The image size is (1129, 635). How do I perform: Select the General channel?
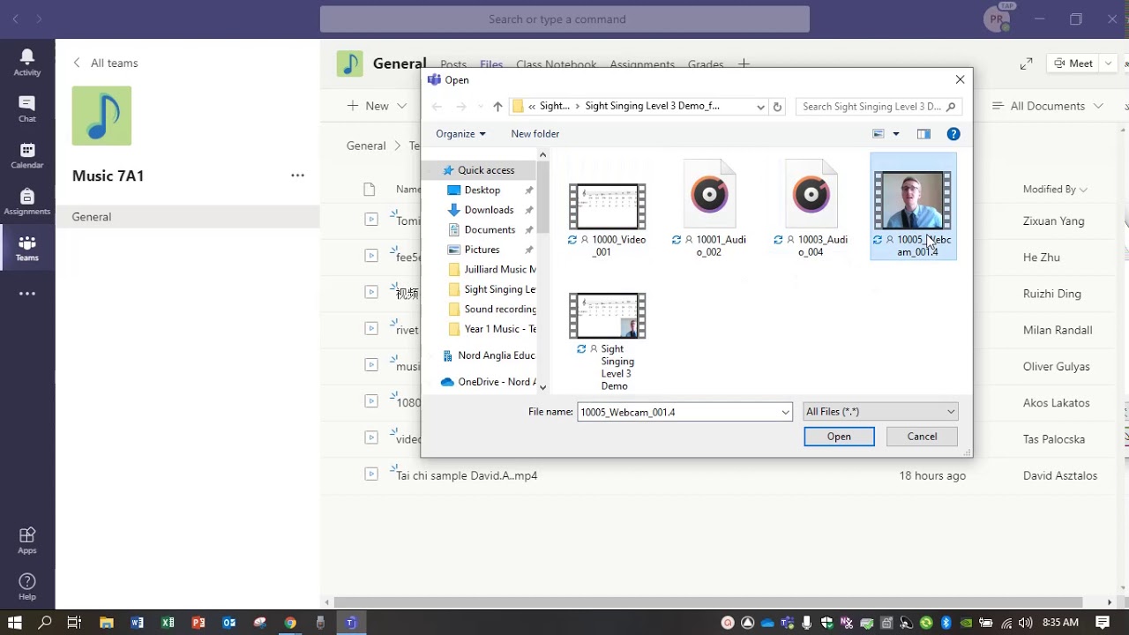click(x=187, y=217)
